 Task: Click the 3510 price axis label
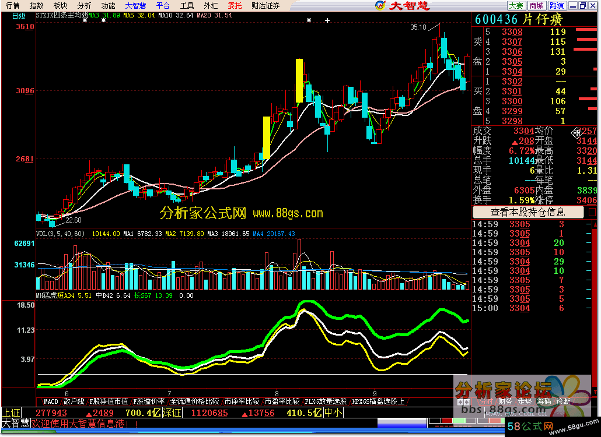coord(25,27)
